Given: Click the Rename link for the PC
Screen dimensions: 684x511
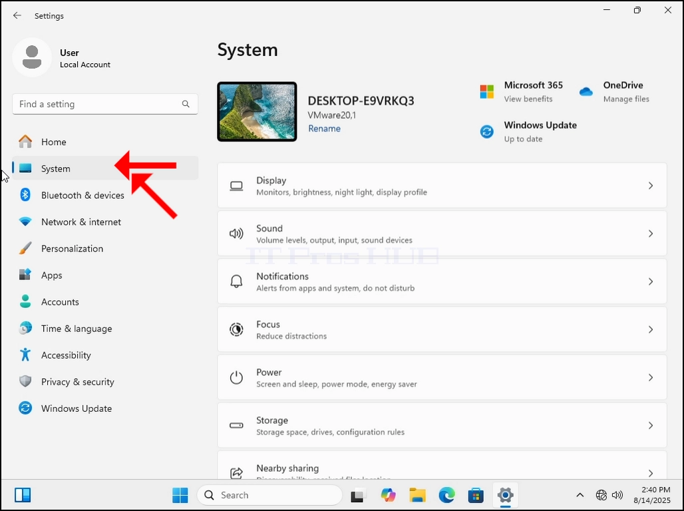Looking at the screenshot, I should [x=324, y=128].
